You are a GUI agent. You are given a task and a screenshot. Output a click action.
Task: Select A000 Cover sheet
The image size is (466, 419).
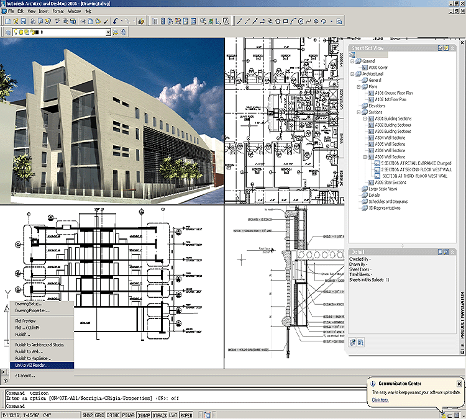coord(378,68)
